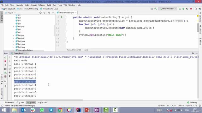Pin the Run tab
The height and width of the screenshot is (113, 202).
click(x=5, y=86)
